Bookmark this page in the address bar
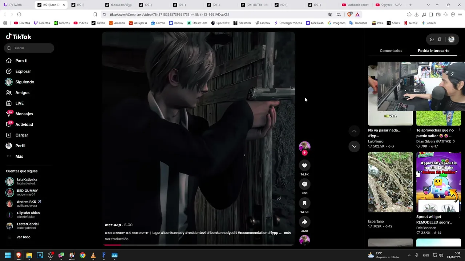465x261 pixels. coord(95,14)
